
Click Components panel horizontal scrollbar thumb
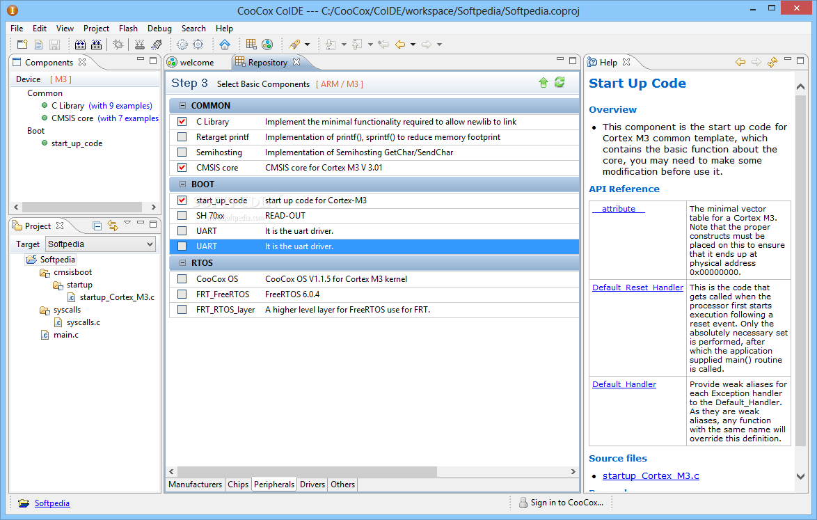82,207
